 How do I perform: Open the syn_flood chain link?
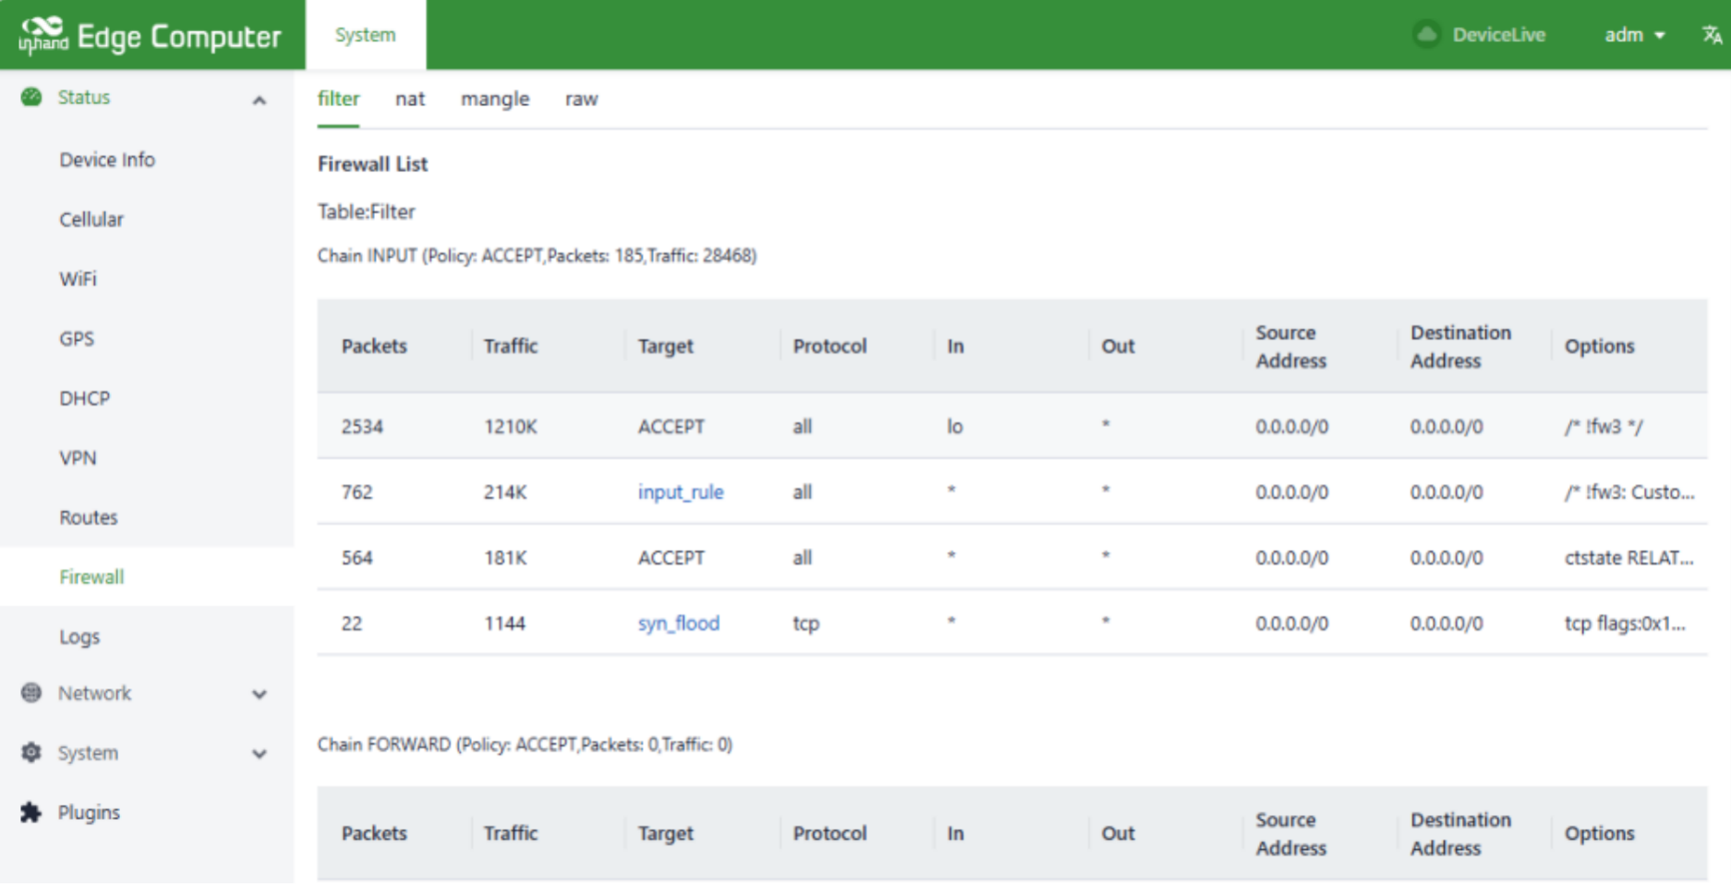coord(678,624)
